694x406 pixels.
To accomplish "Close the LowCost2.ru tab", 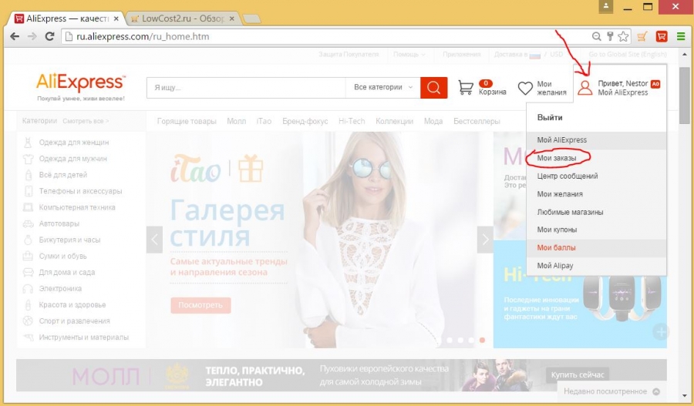I will [x=232, y=19].
